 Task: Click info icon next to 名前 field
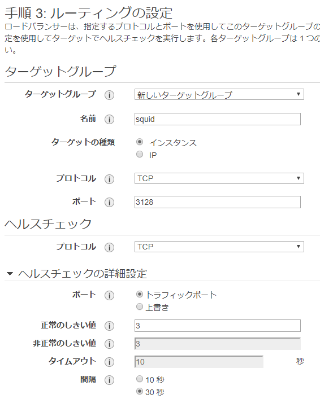pyautogui.click(x=109, y=119)
